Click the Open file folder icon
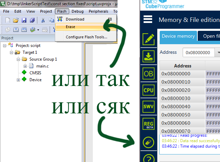Image resolution: width=220 pixels, height=162 pixels. pos(16,20)
